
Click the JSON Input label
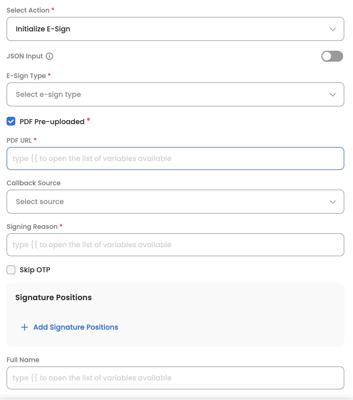coord(25,56)
